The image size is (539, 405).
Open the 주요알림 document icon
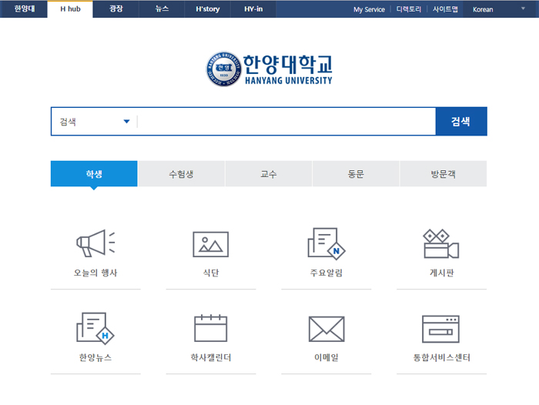coord(326,243)
